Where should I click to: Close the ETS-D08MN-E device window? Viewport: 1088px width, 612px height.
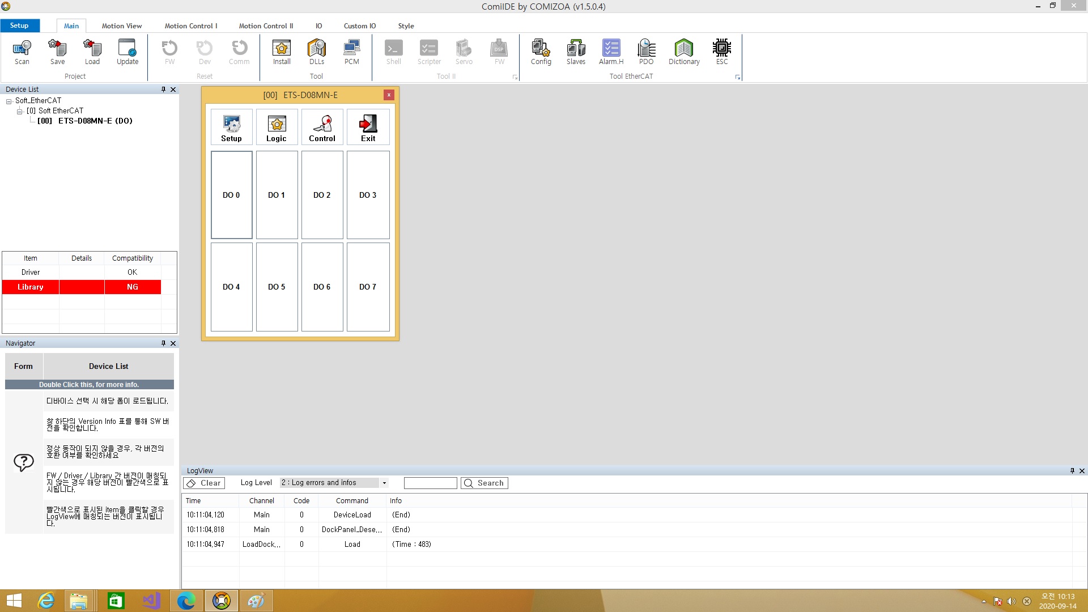click(389, 95)
